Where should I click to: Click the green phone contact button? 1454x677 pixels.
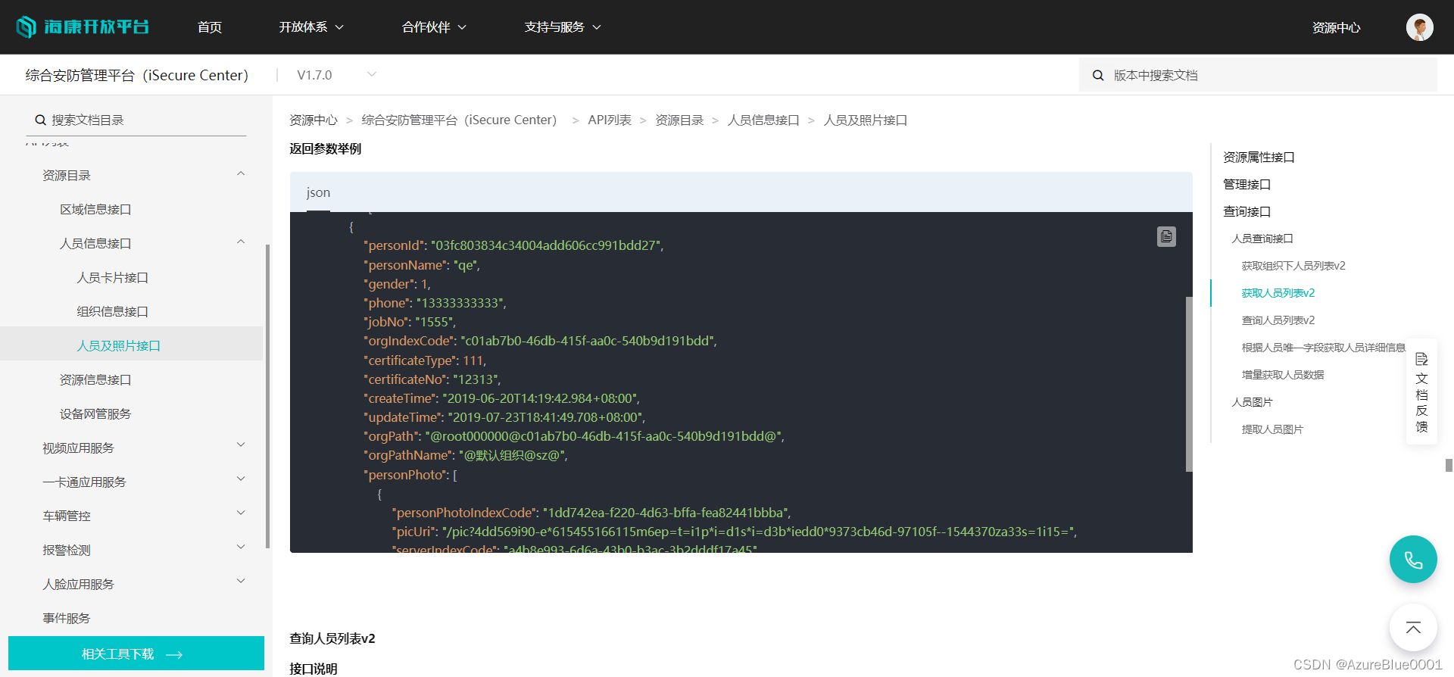[1413, 560]
